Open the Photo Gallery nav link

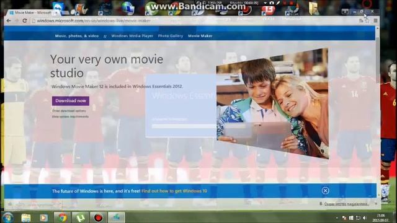171,36
